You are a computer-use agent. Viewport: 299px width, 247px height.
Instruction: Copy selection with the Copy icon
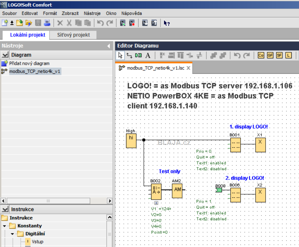(x=78, y=23)
